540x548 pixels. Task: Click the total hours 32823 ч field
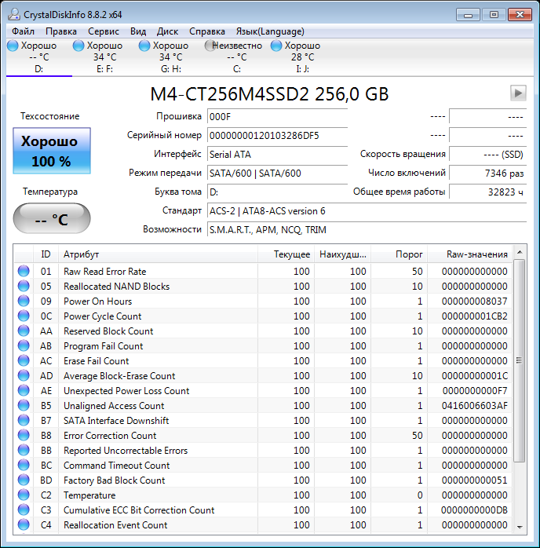tap(487, 192)
